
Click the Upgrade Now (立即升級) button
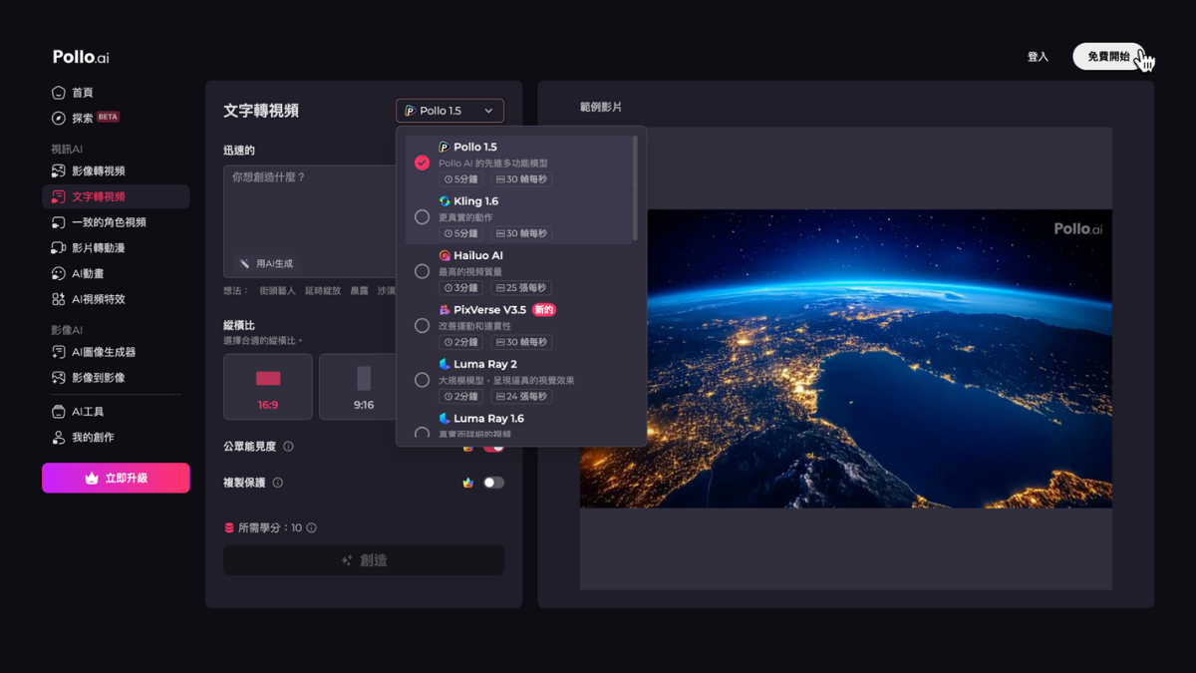tap(116, 479)
